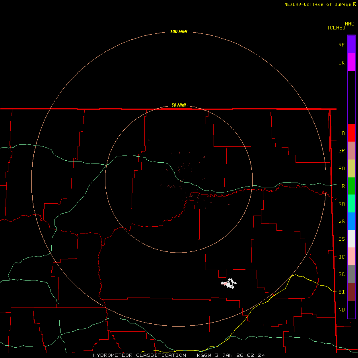This screenshot has height=358, width=358.
Task: Select the GR legend color block
Action: click(x=351, y=151)
